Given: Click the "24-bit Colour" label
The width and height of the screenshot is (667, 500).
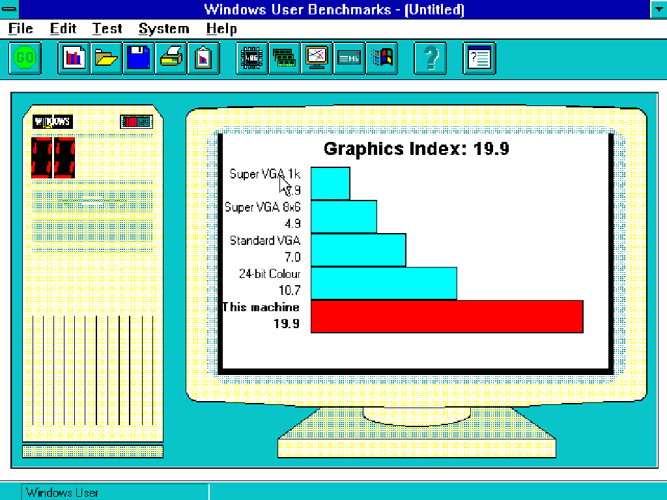Looking at the screenshot, I should coord(270,274).
